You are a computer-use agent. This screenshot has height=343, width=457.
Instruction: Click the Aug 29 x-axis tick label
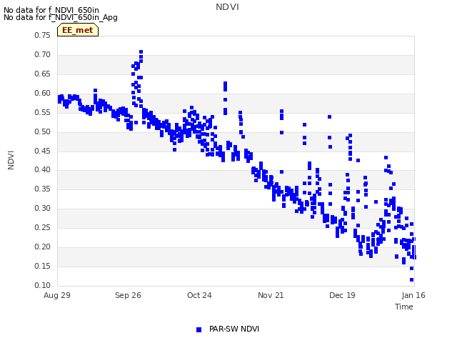click(x=57, y=295)
